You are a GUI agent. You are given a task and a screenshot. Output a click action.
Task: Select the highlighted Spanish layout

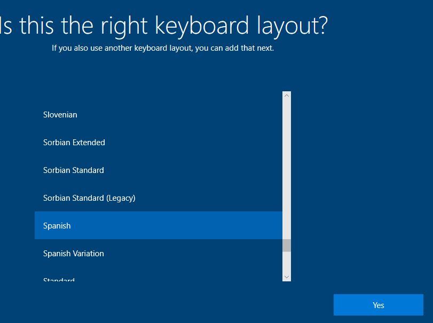[x=57, y=226]
